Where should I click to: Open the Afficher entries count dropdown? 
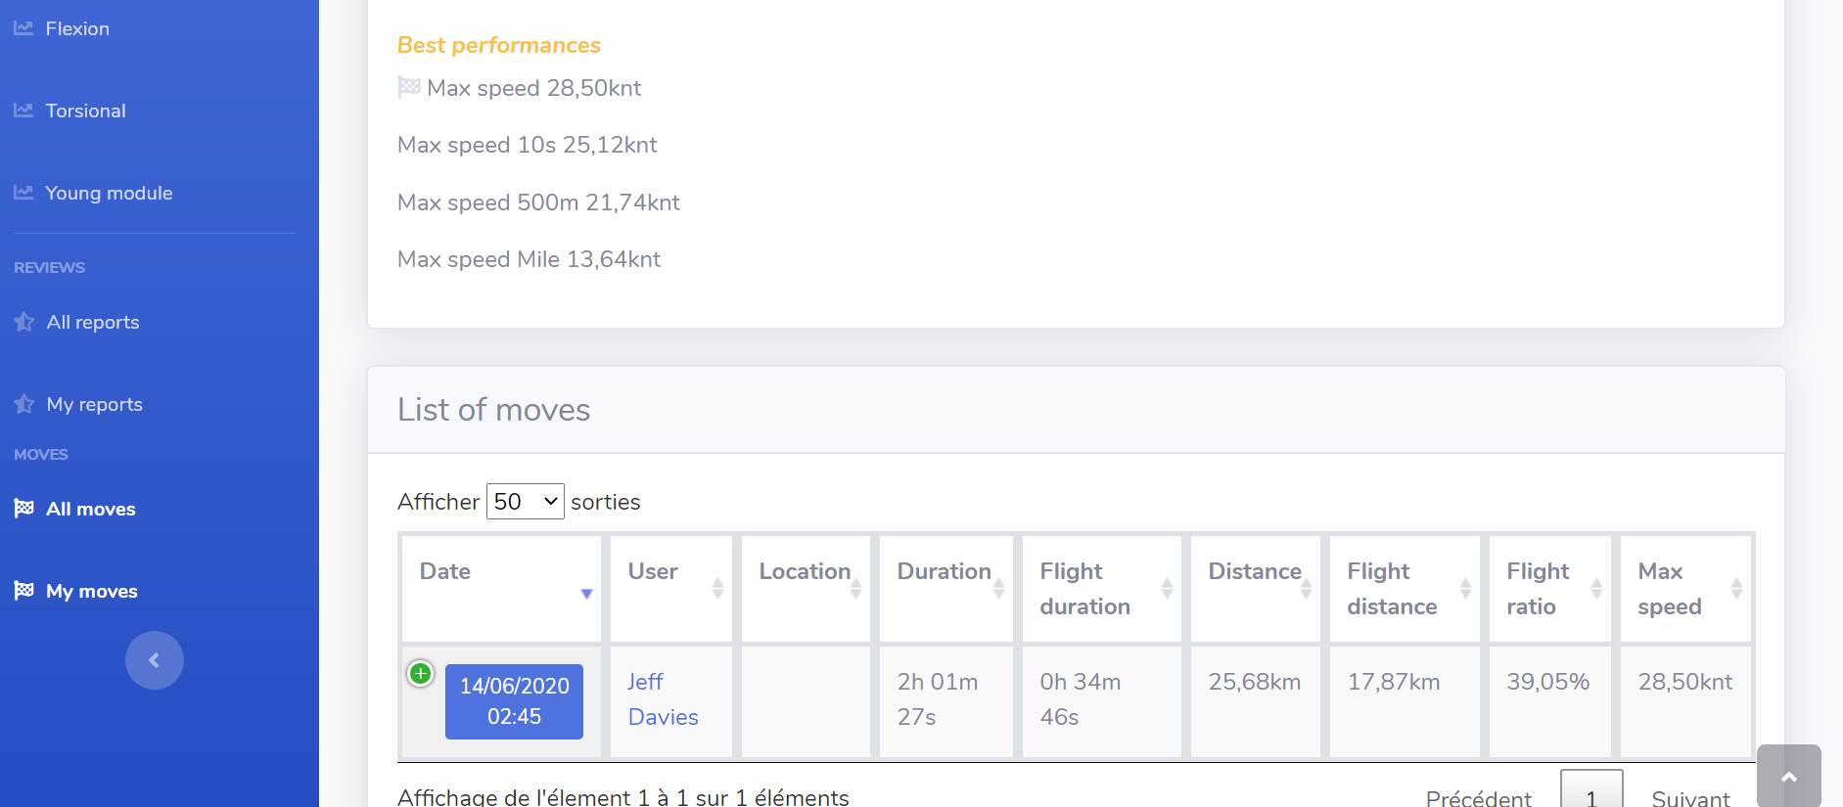pos(525,502)
